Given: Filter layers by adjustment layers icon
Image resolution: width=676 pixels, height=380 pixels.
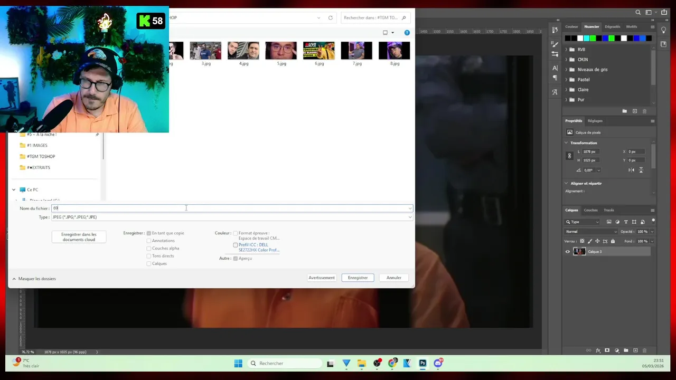Looking at the screenshot, I should click(617, 222).
